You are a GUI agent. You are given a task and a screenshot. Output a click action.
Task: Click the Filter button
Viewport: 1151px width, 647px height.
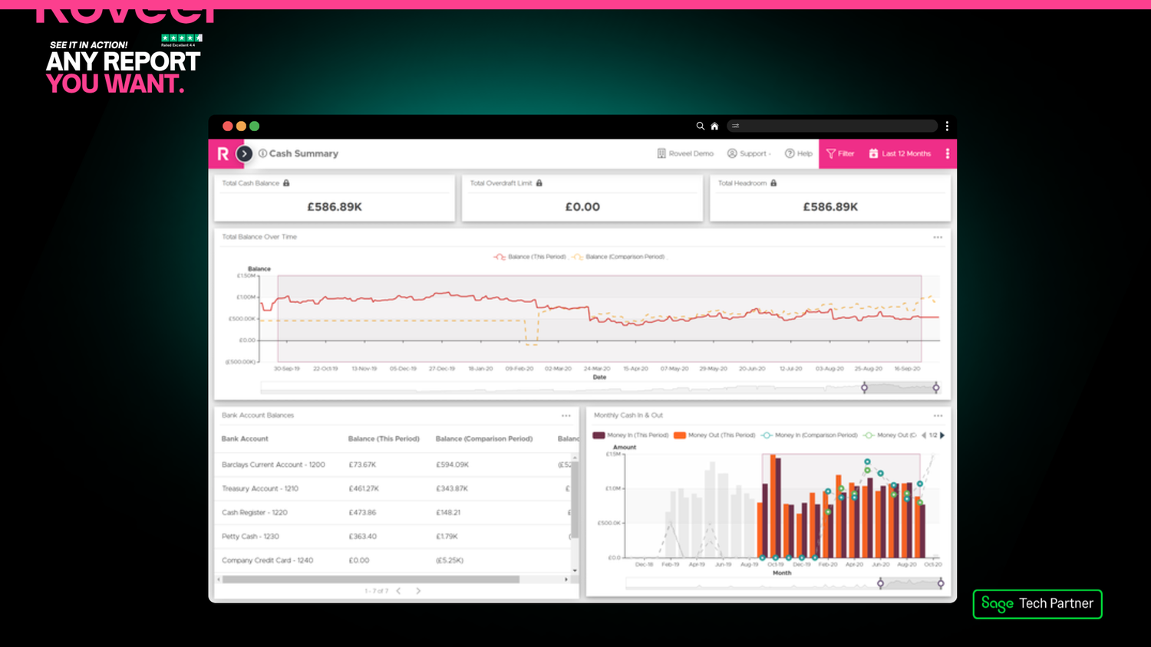[x=840, y=153]
